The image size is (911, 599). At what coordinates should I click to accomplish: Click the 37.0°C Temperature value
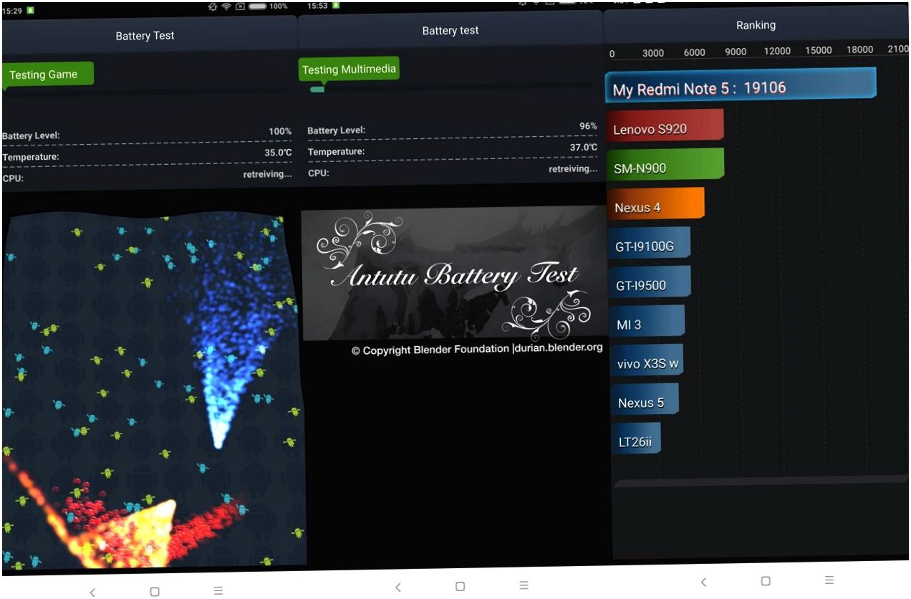coord(583,147)
